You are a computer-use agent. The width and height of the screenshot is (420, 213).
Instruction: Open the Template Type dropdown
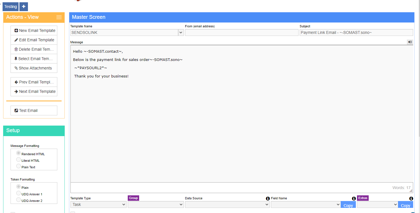point(98,204)
